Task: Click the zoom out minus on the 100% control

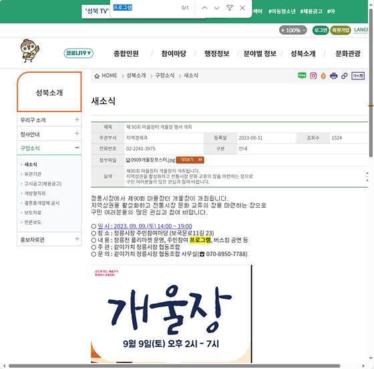Action: [304, 30]
